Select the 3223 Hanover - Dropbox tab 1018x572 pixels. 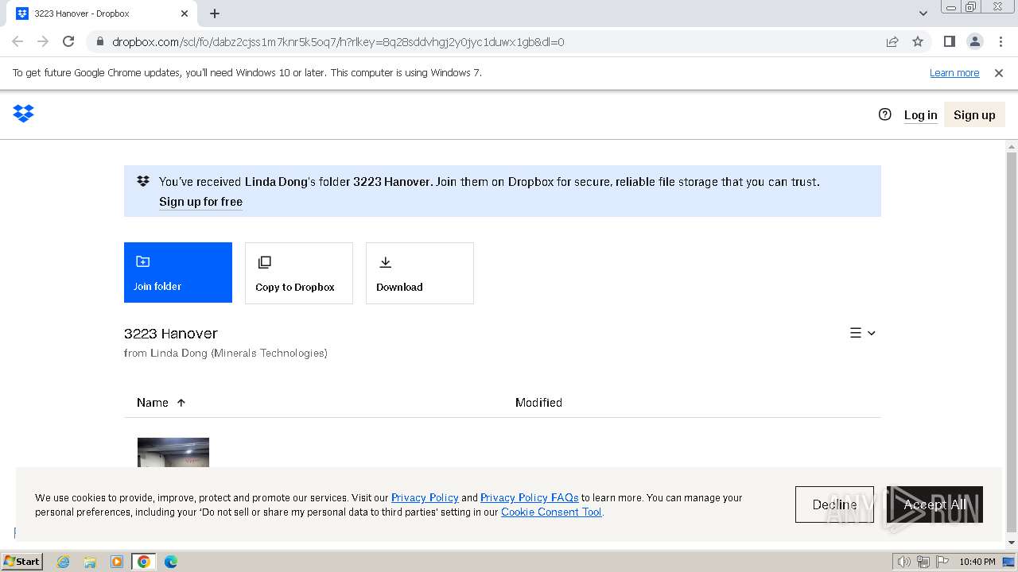pyautogui.click(x=102, y=14)
